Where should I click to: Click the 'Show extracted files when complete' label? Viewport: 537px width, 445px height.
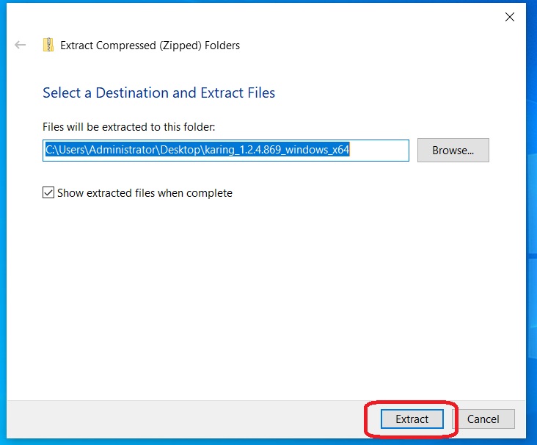point(145,193)
